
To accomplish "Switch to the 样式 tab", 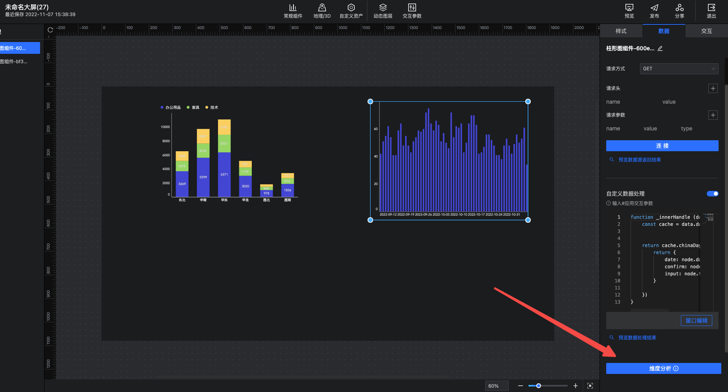I will click(x=621, y=31).
